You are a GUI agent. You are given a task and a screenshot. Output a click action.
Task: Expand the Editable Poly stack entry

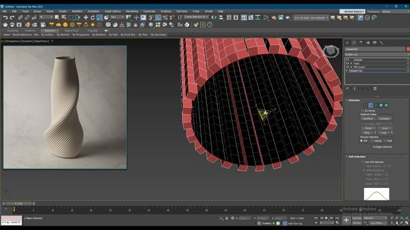pyautogui.click(x=347, y=71)
